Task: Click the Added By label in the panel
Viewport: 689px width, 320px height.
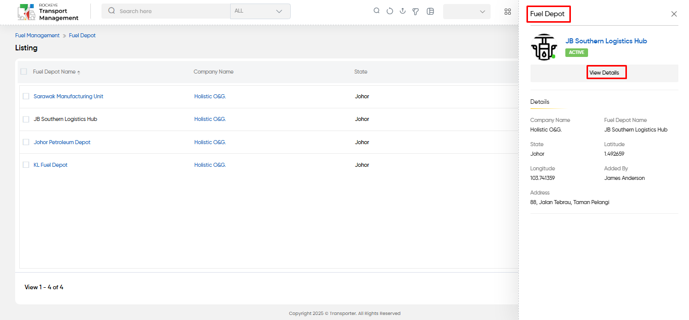Action: coord(616,169)
